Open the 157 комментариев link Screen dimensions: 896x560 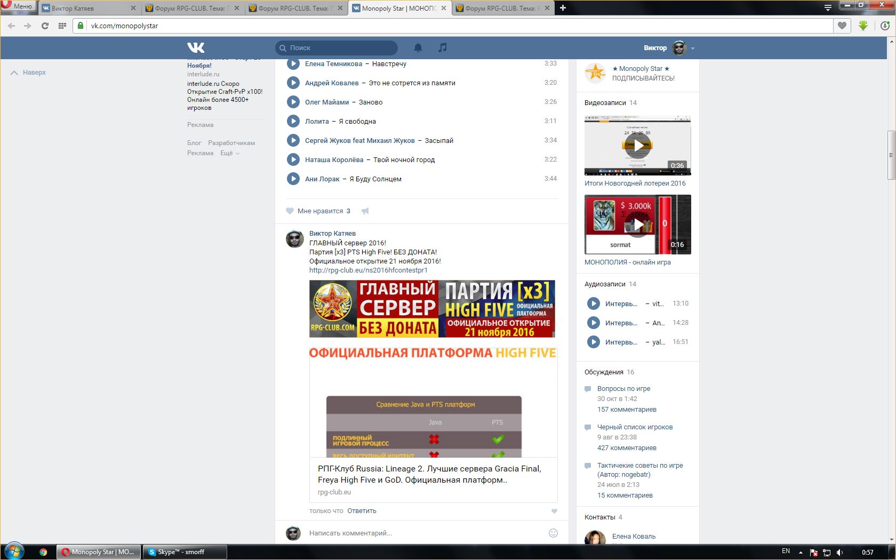(627, 410)
